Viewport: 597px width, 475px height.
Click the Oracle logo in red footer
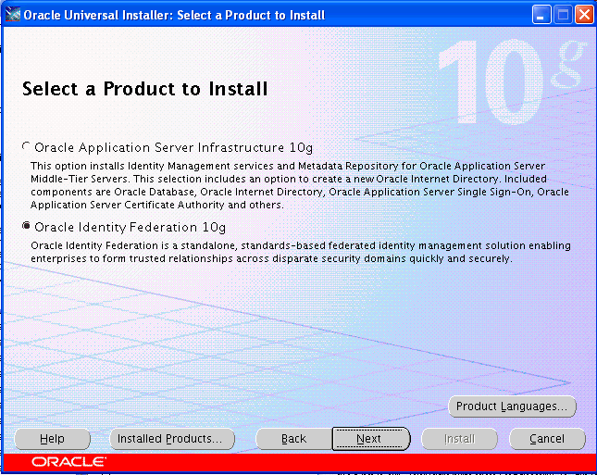click(68, 462)
